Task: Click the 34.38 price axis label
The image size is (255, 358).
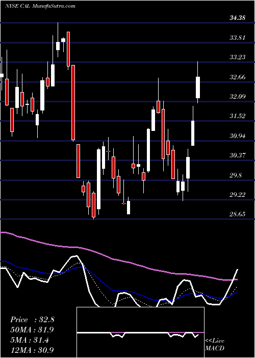Action: click(x=238, y=17)
